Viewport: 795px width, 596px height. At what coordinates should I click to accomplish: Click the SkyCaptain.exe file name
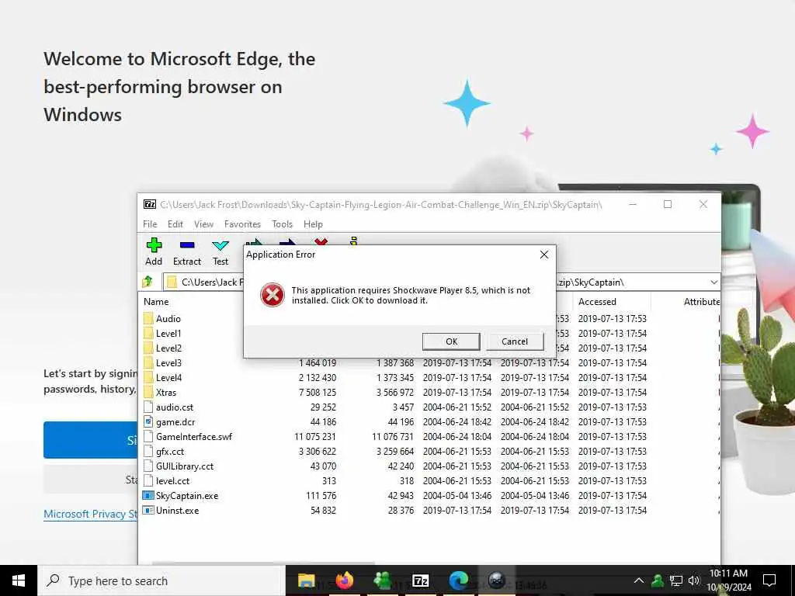pos(187,496)
